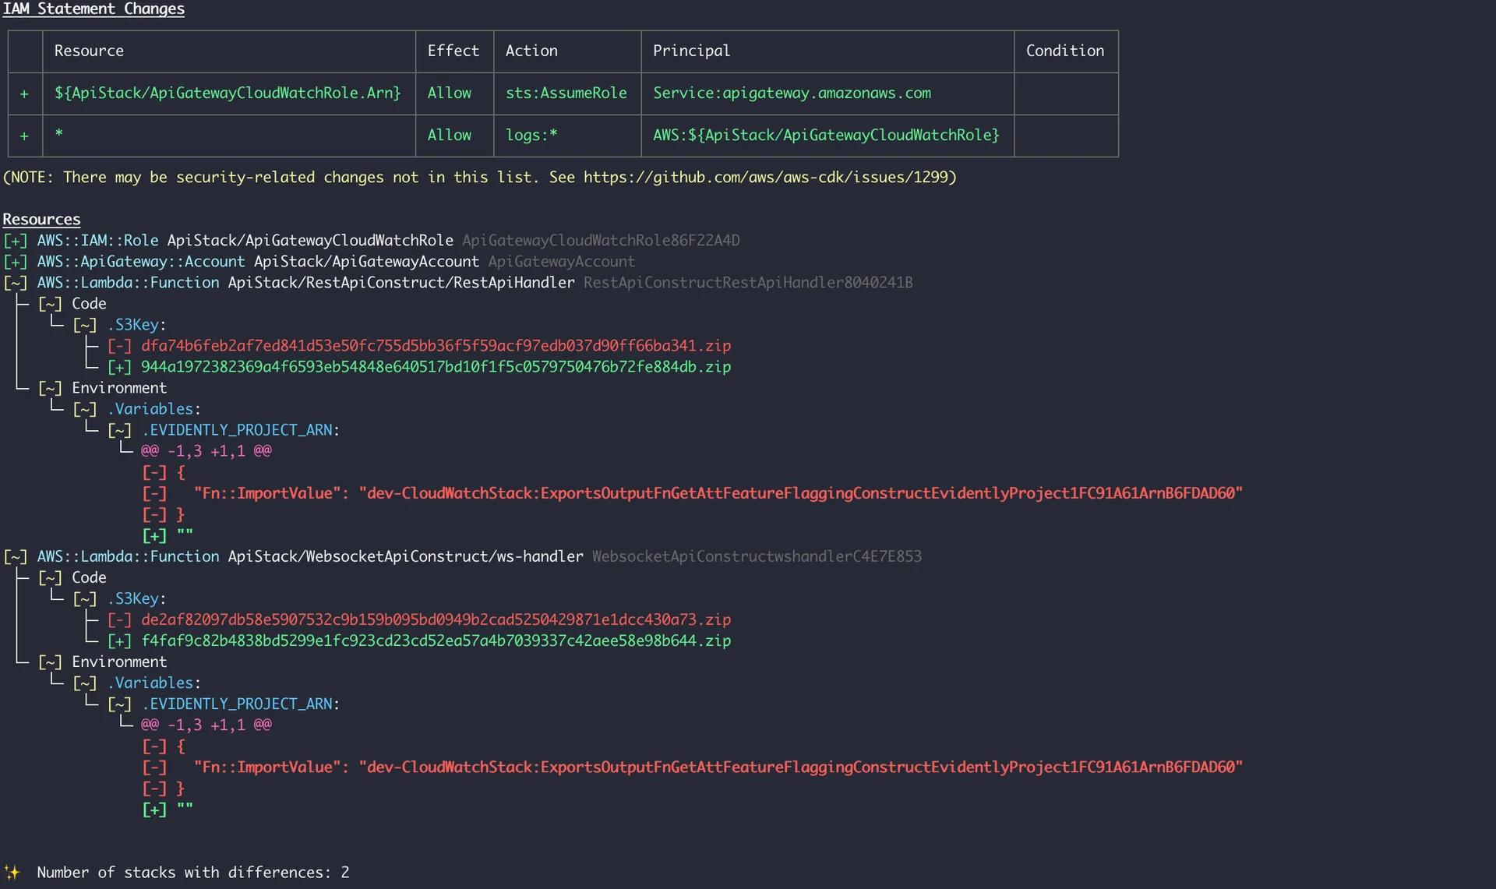Click the sparkles emoji at the bottom

click(x=12, y=872)
